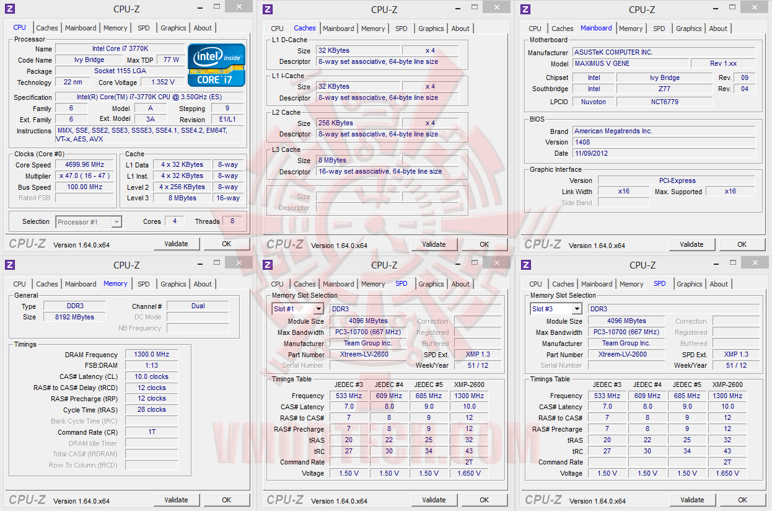Open the Graphics tab in the Slot #1 SPD window
Image resolution: width=772 pixels, height=511 pixels.
point(431,284)
